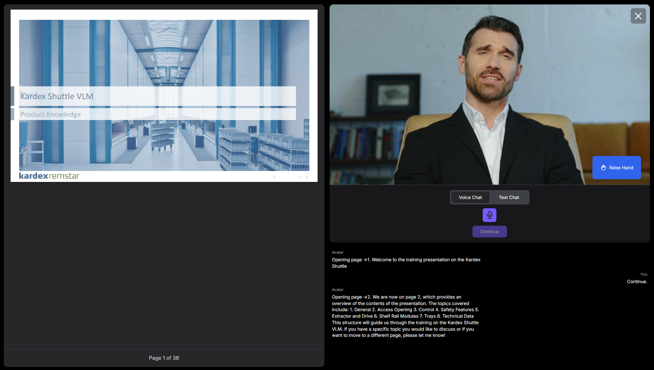Viewport: 654px width, 370px height.
Task: Click the microphone icon to speak
Action: tap(489, 215)
